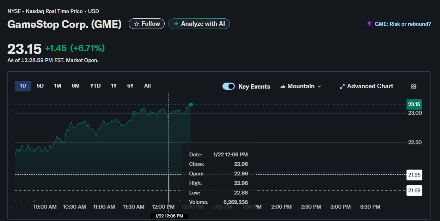Click sparkle icon in Analyze with AI

[176, 24]
